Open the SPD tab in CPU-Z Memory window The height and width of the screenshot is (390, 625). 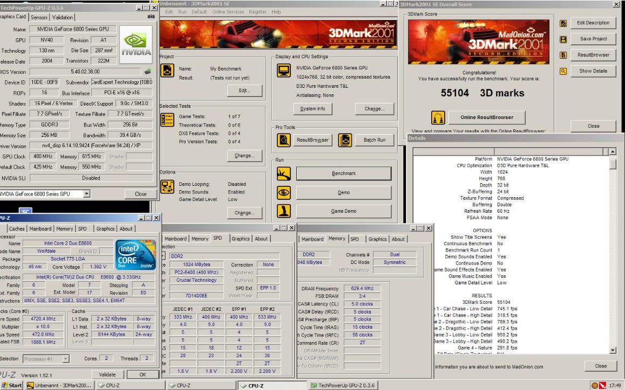355,239
